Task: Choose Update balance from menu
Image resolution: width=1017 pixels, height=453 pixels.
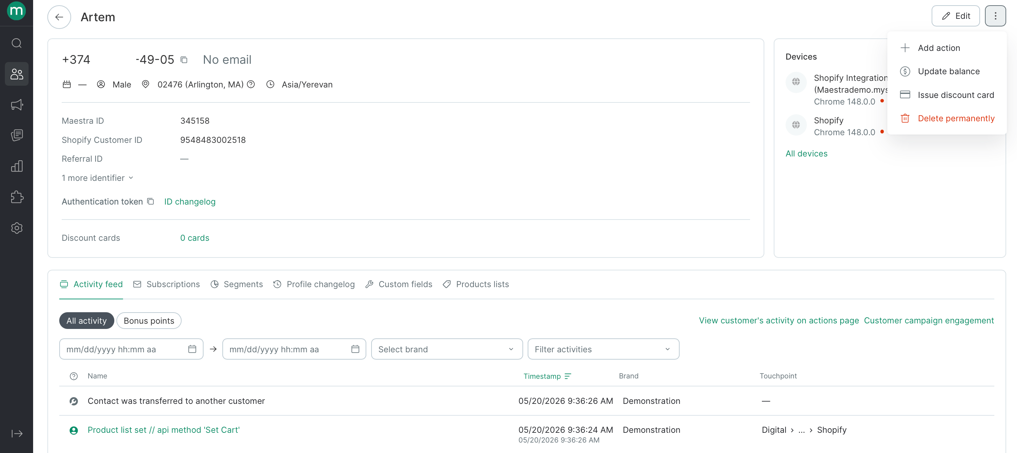Action: coord(947,71)
